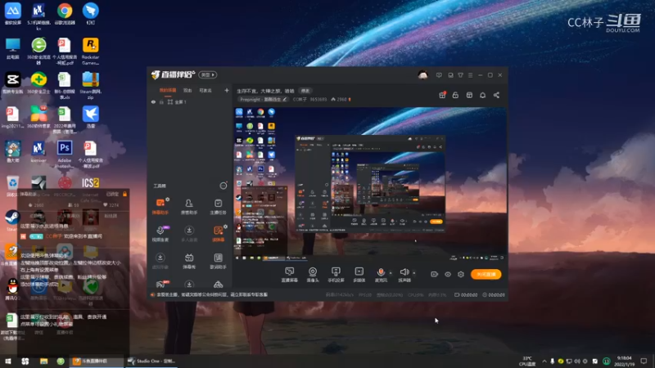
Task: Open the 歌词助手 lyrics assistant tool
Action: coord(218,261)
